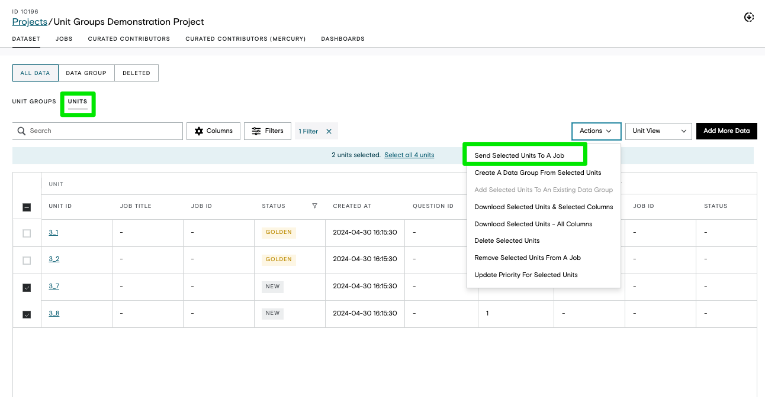Check the checkbox for unit 3_1
The height and width of the screenshot is (397, 765).
pyautogui.click(x=27, y=233)
